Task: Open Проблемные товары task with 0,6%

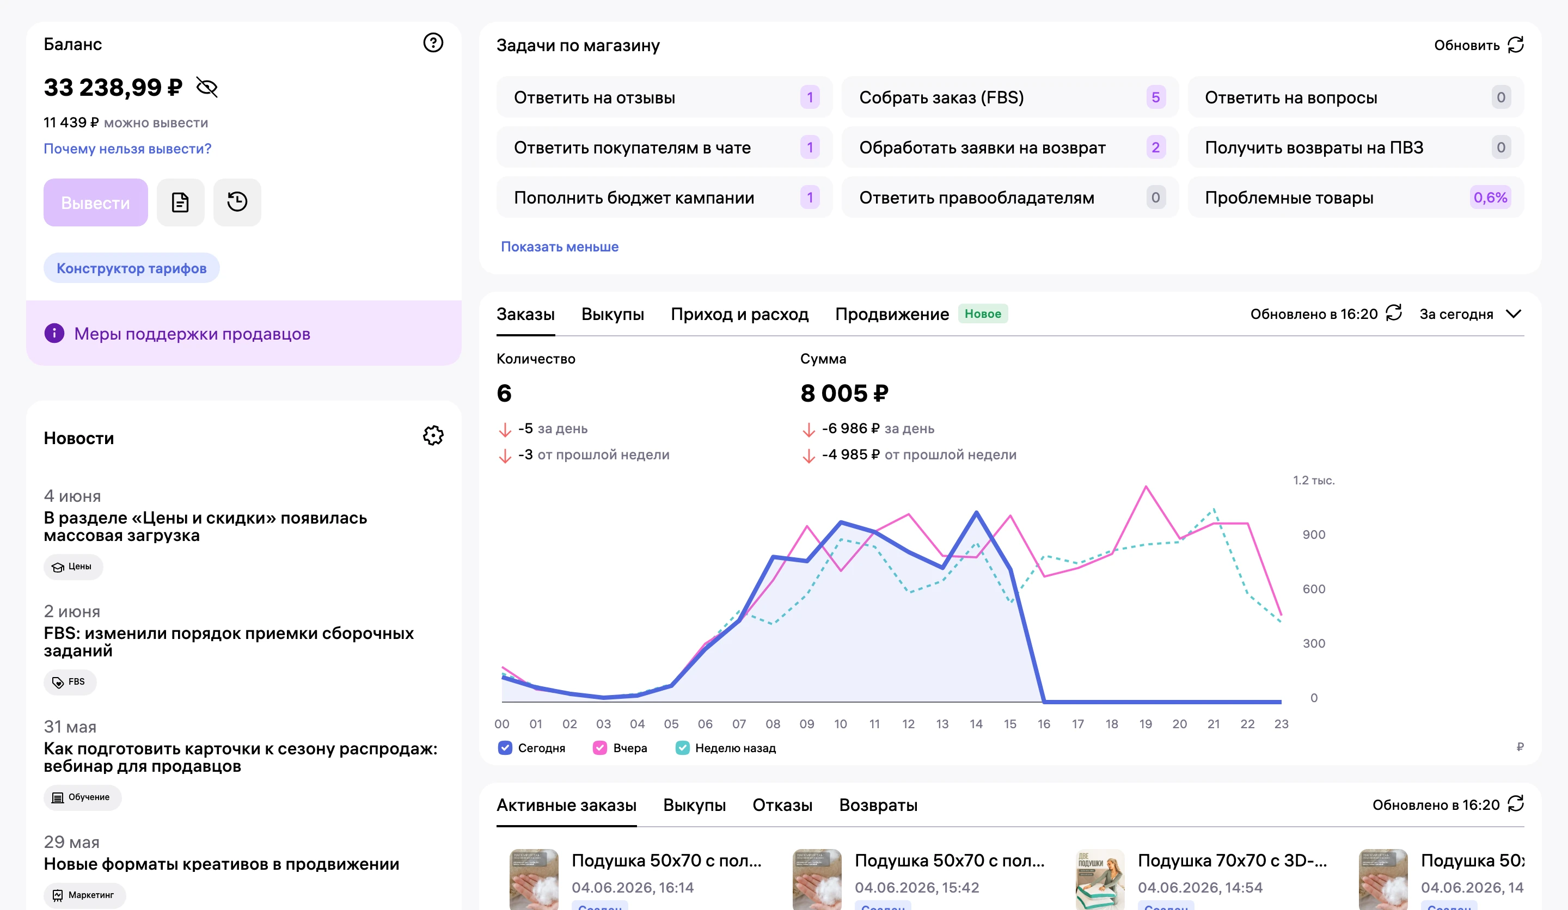Action: pos(1356,197)
